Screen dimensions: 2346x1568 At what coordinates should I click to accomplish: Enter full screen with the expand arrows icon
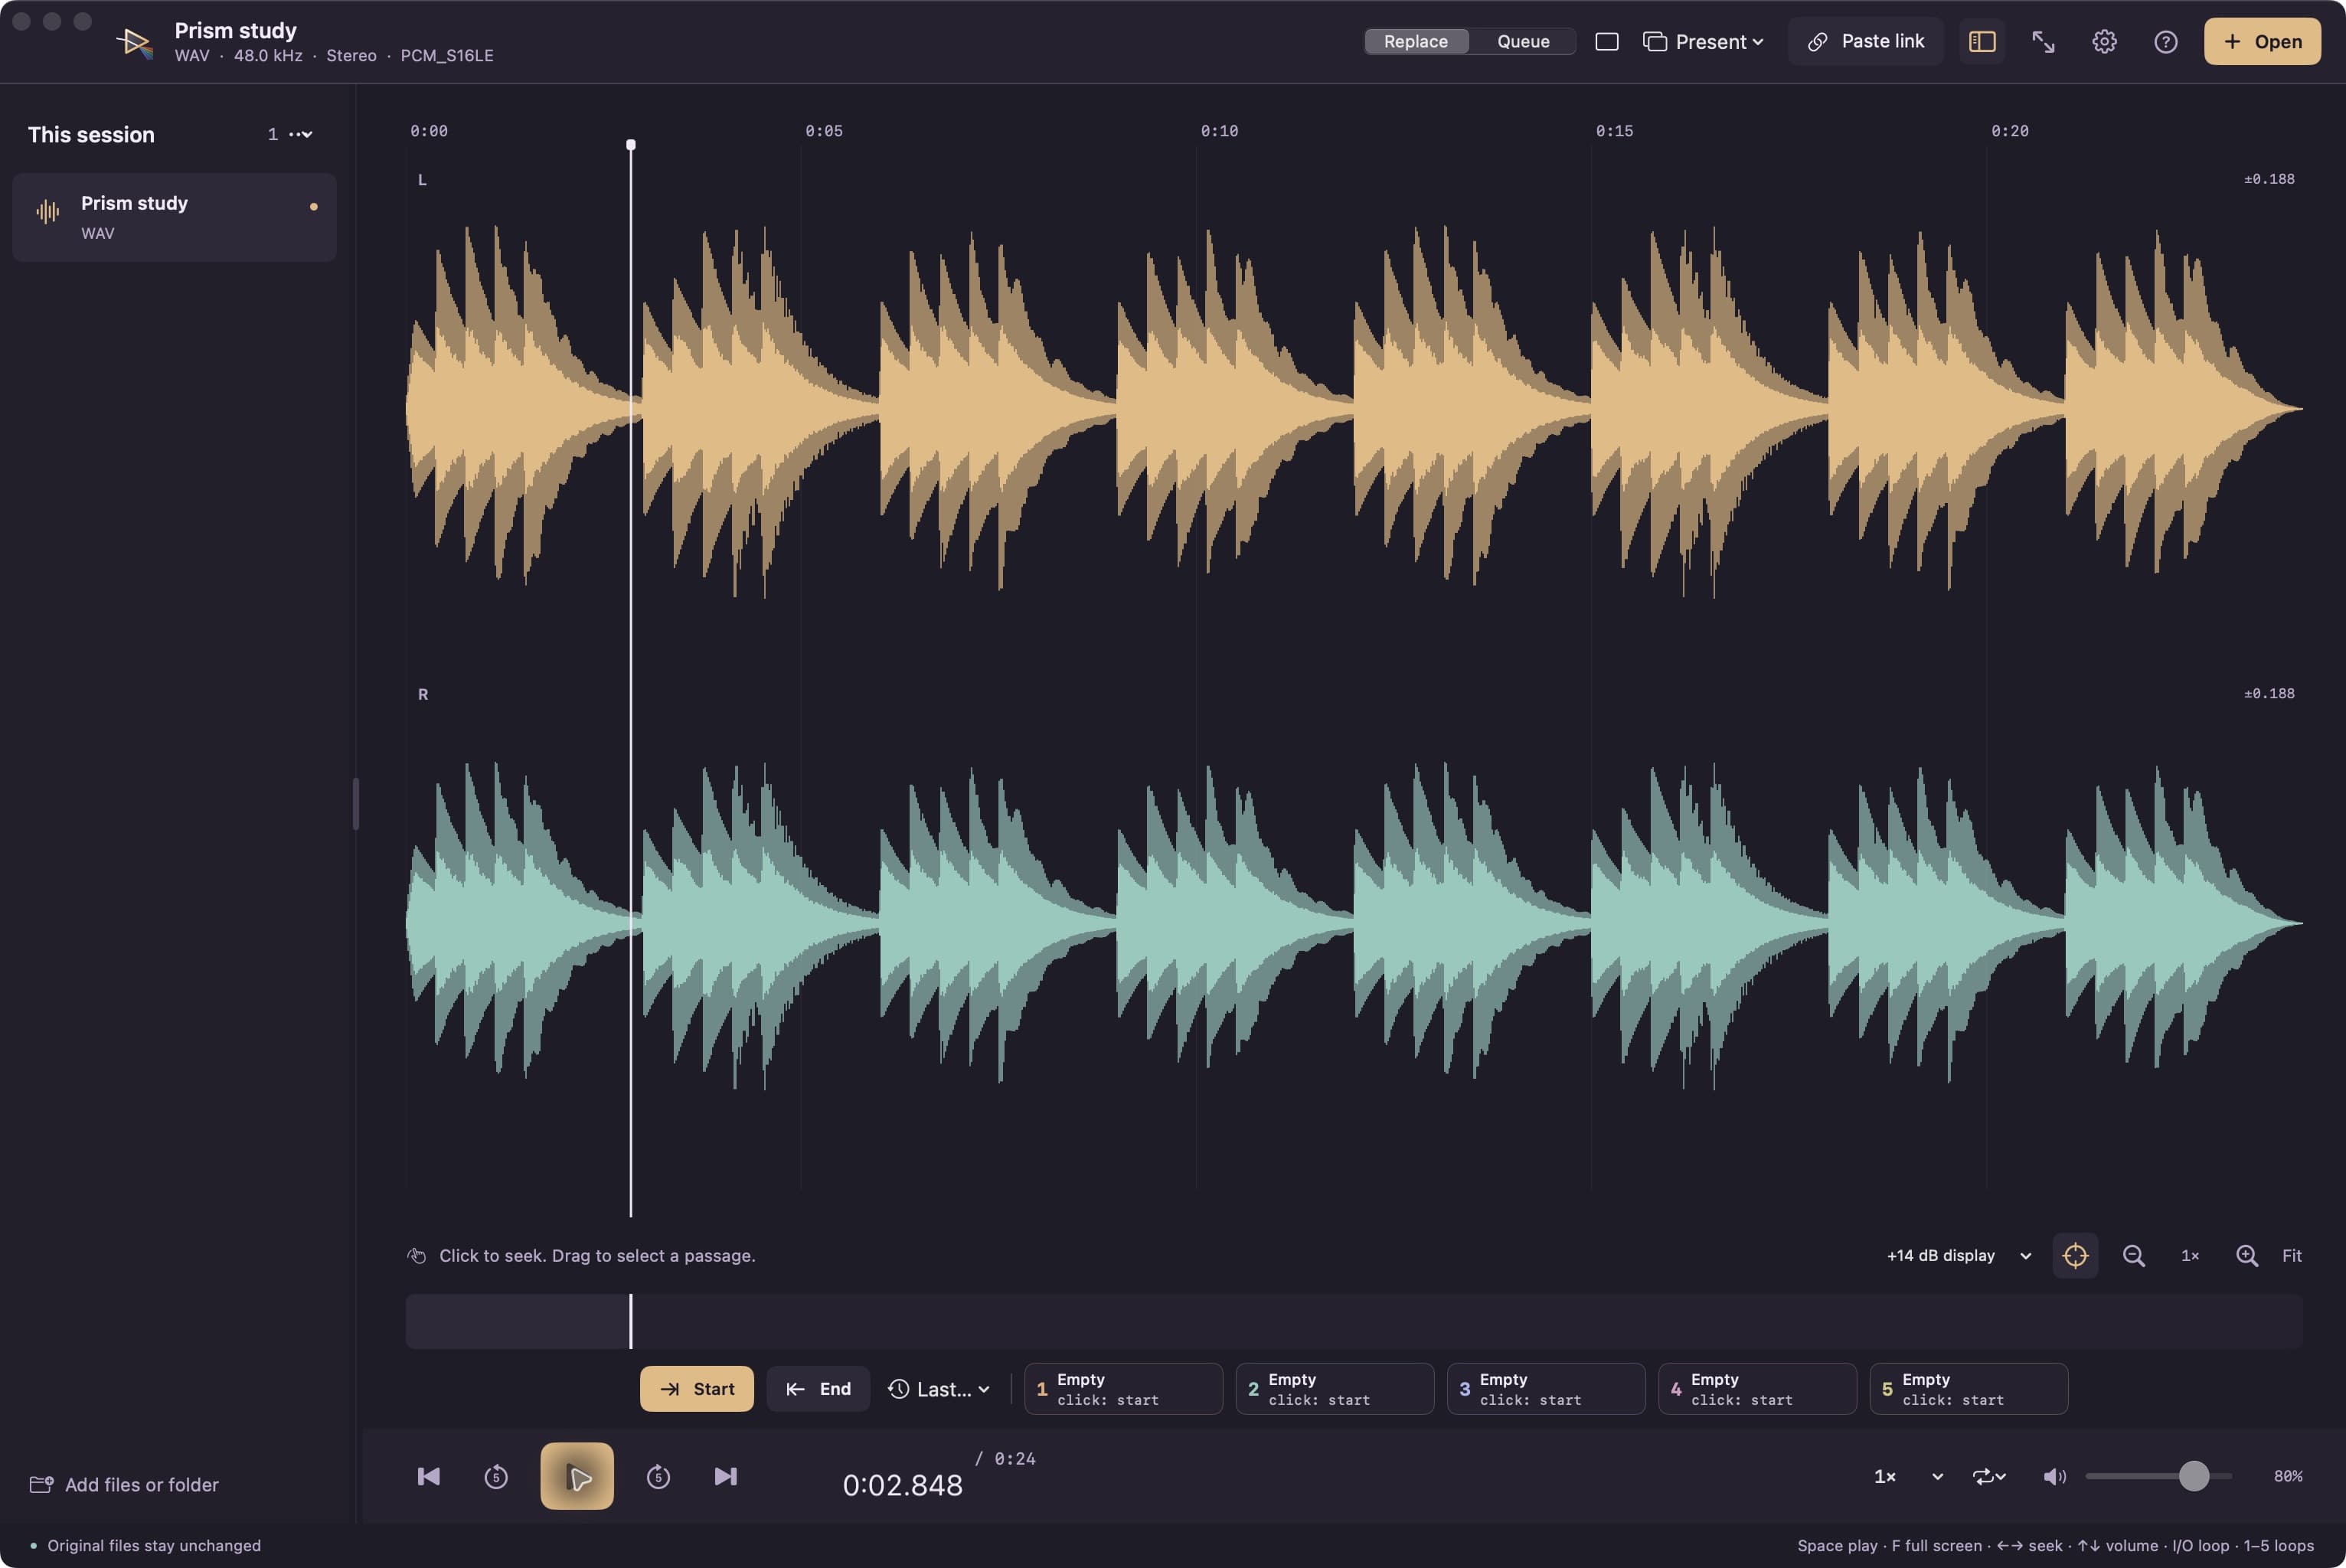click(x=2043, y=41)
